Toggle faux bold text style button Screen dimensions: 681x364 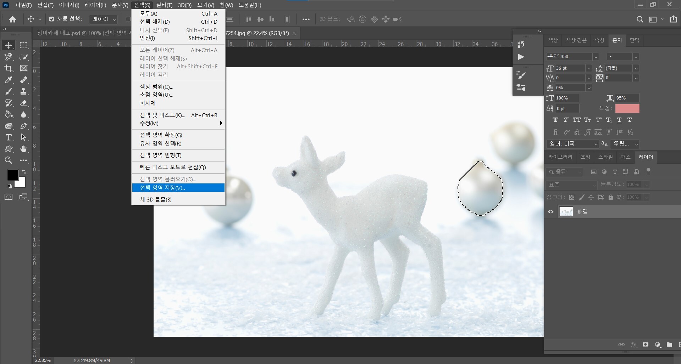click(x=555, y=120)
